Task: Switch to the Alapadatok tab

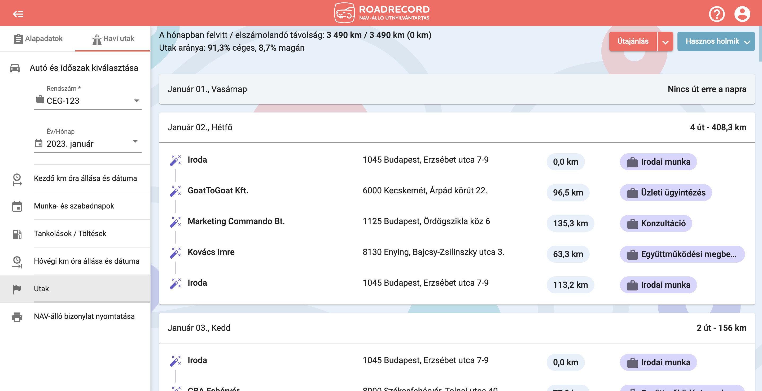Action: (38, 39)
